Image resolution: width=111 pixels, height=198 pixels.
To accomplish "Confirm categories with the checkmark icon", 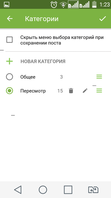I will [x=103, y=19].
